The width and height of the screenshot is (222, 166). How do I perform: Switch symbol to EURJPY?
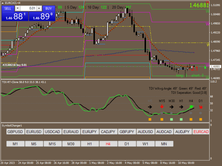point(90,132)
